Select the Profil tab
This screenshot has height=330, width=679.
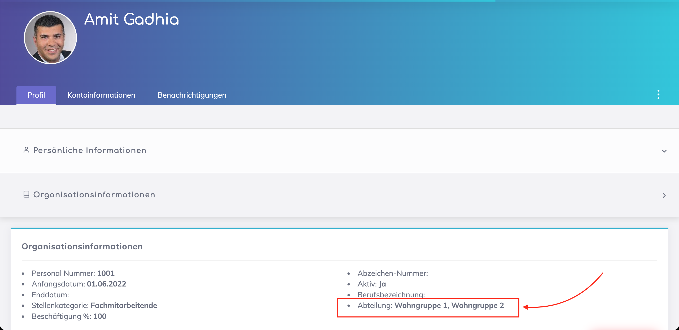[36, 95]
